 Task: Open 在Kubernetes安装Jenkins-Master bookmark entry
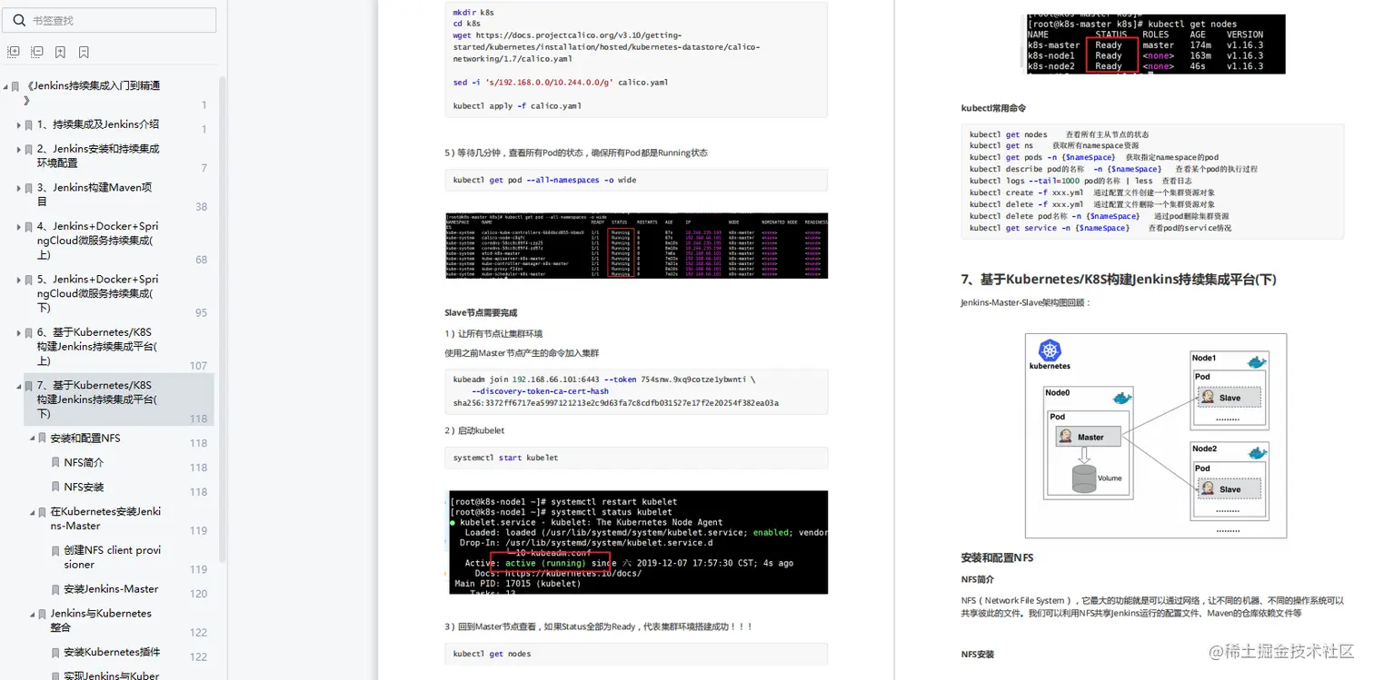click(105, 518)
